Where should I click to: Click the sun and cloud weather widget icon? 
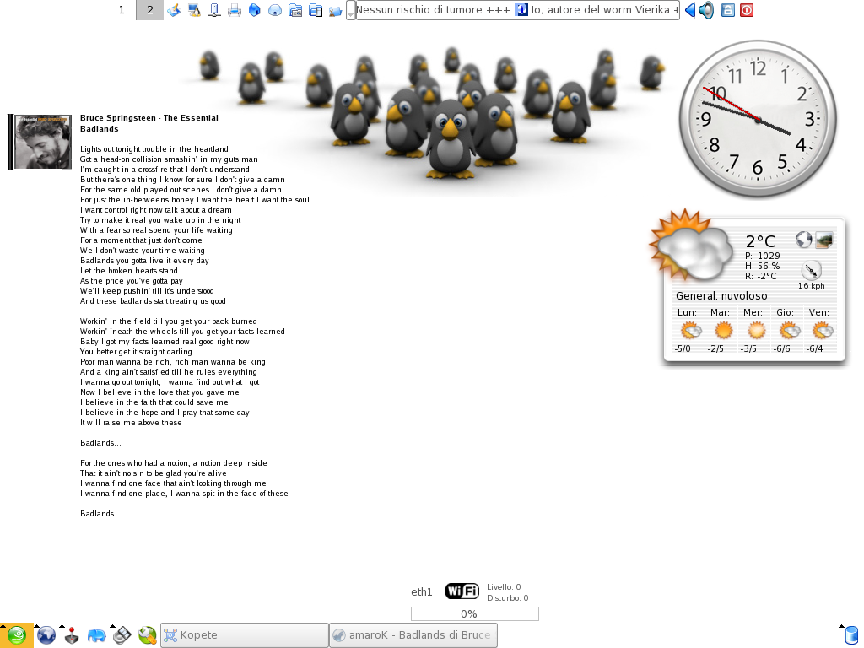692,246
